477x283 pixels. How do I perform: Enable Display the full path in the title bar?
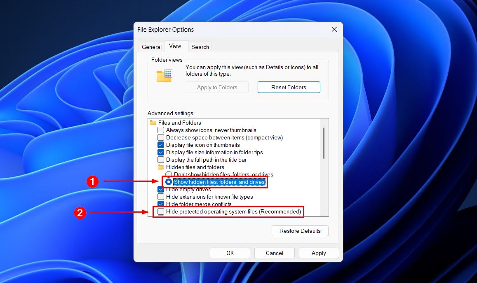click(161, 160)
